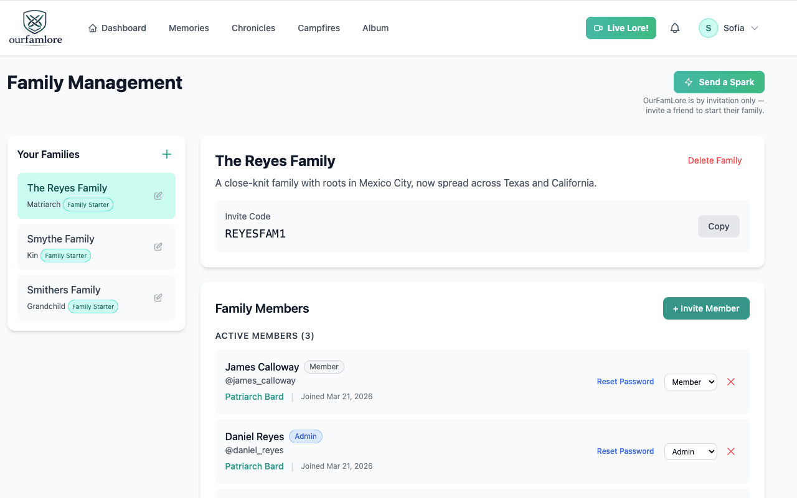
Task: Open the Memories section
Action: [x=189, y=28]
